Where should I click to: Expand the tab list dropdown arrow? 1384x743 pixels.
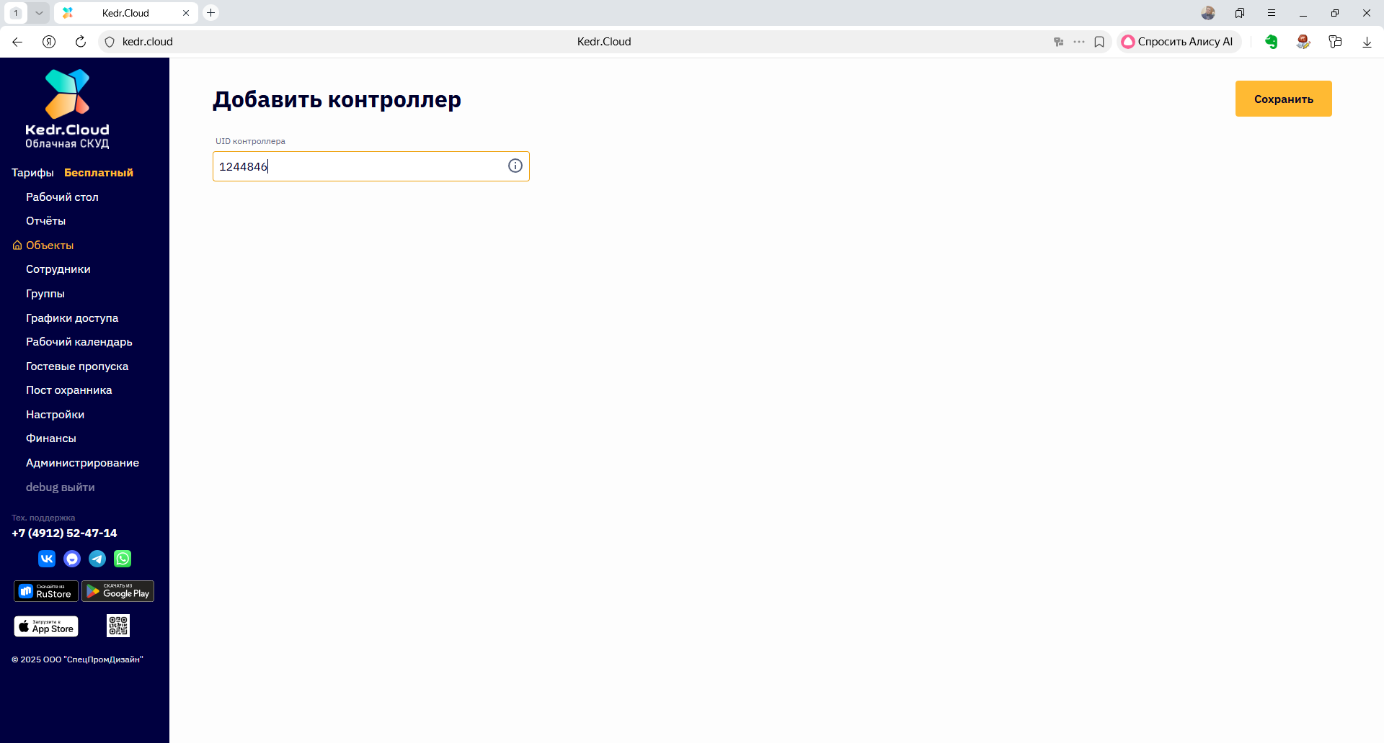(x=39, y=13)
